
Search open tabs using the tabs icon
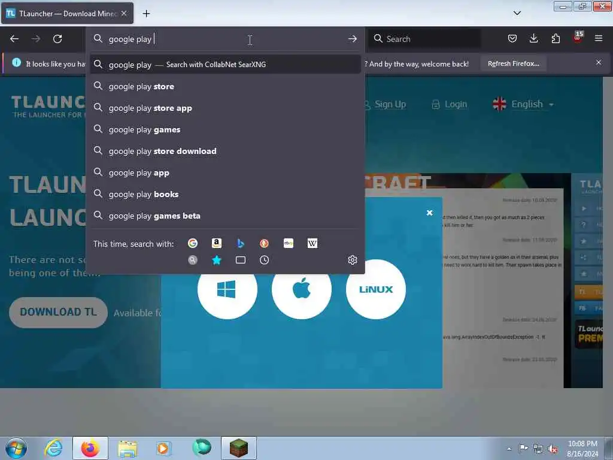241,260
